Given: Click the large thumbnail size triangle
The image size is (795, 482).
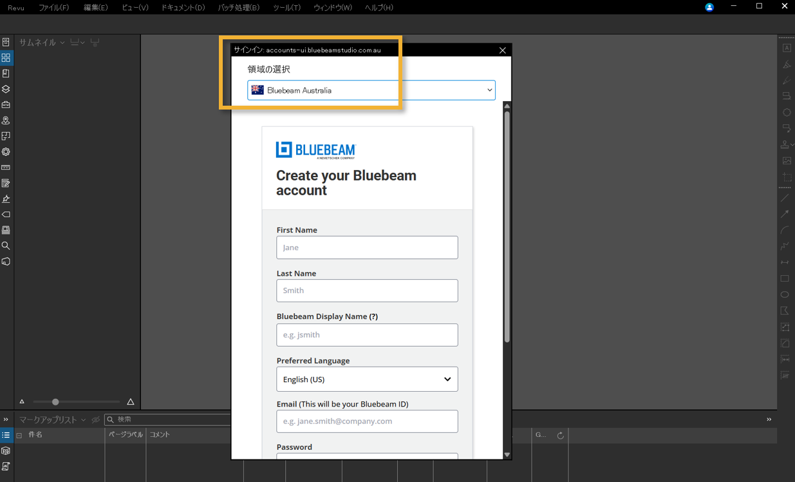Looking at the screenshot, I should tap(131, 401).
